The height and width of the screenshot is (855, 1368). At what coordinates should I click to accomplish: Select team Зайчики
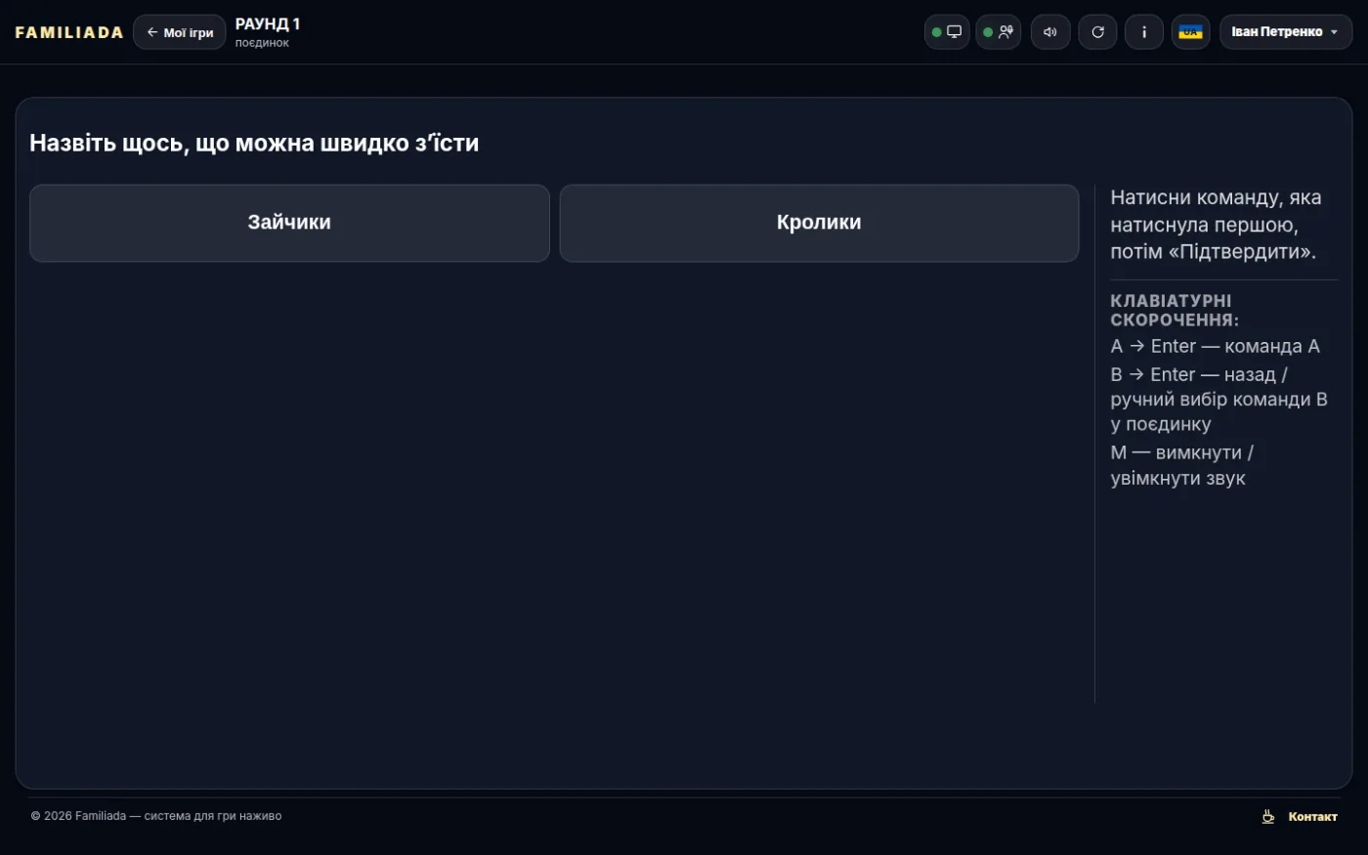pyautogui.click(x=289, y=223)
